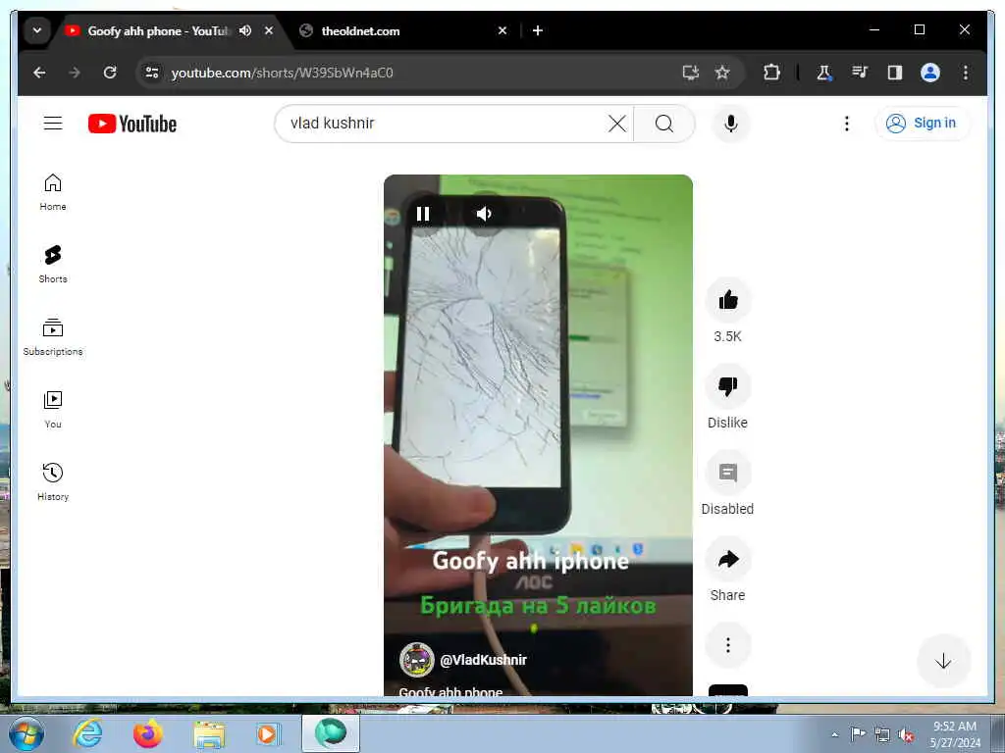Screen dimensions: 1005x753
Task: Open a new browser tab
Action: pos(538,30)
